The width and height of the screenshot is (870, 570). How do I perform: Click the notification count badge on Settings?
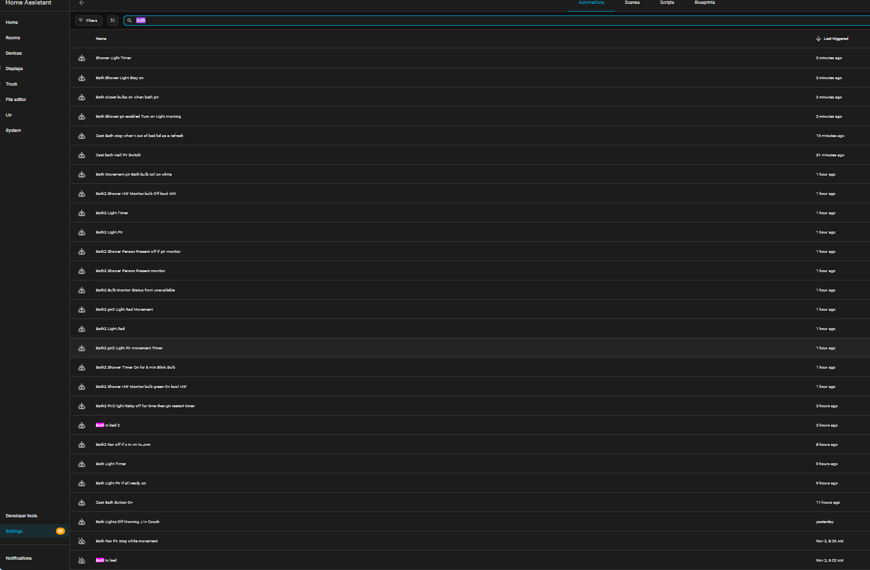coord(60,531)
